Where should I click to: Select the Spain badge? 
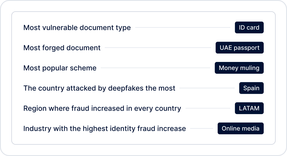(x=251, y=88)
